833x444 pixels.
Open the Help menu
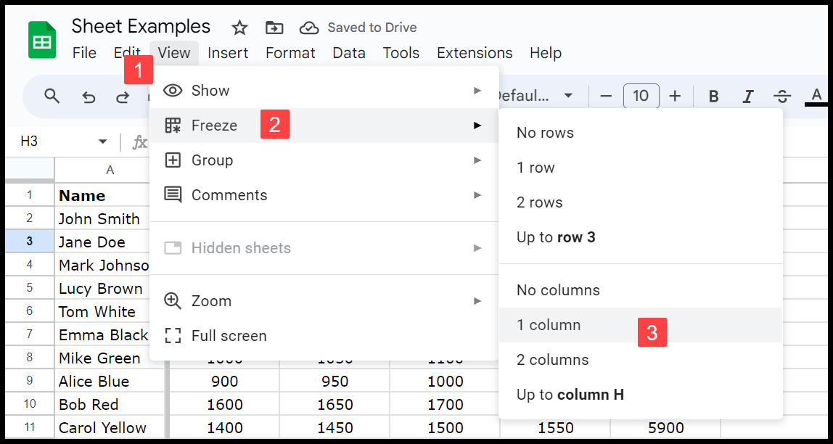click(546, 53)
